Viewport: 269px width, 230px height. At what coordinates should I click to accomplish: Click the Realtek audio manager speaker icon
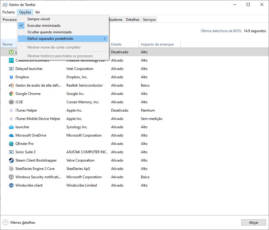tap(11, 85)
